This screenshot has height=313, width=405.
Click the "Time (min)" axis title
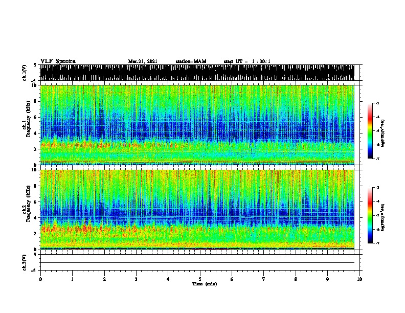pyautogui.click(x=205, y=284)
